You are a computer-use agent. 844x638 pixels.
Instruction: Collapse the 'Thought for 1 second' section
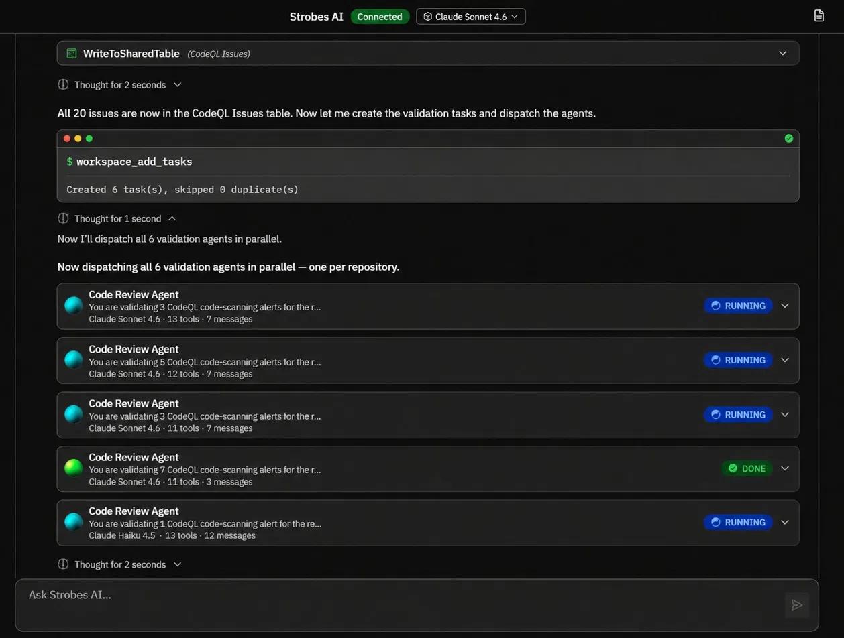[172, 219]
